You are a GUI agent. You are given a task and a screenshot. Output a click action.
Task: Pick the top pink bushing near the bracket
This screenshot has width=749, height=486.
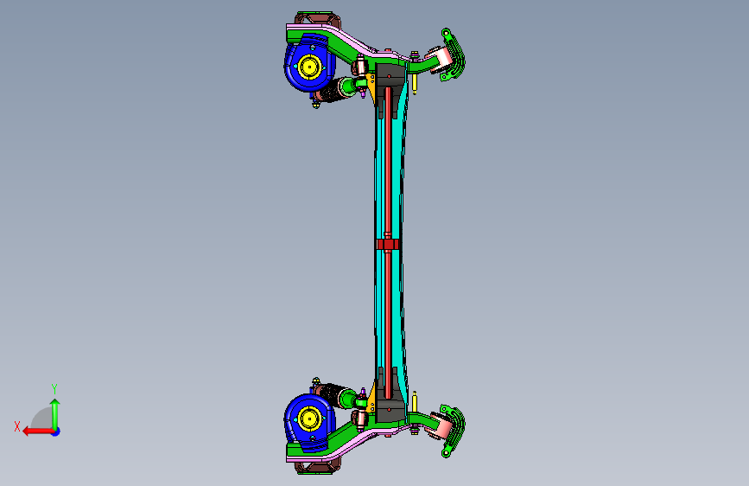pos(441,59)
